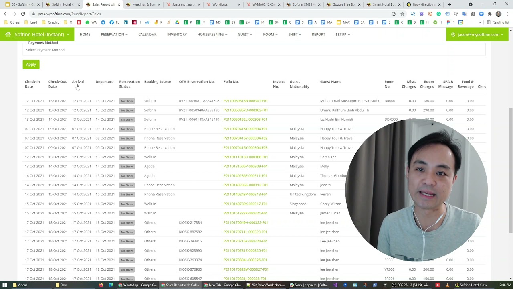The height and width of the screenshot is (289, 513).
Task: Open folio P2110070416Y-000304-F01 link
Action: (x=245, y=129)
